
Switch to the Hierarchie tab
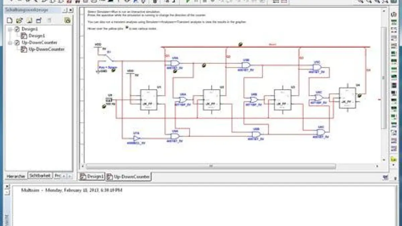pyautogui.click(x=16, y=176)
